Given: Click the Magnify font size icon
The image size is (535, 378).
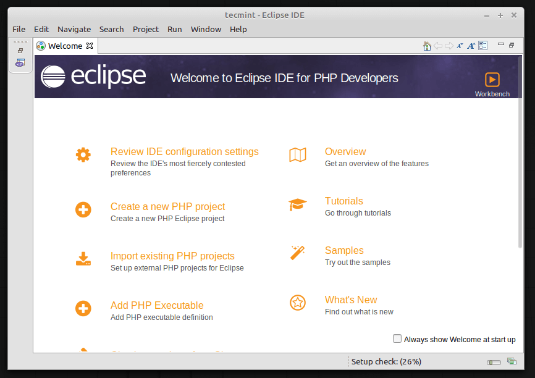Looking at the screenshot, I should [x=471, y=46].
